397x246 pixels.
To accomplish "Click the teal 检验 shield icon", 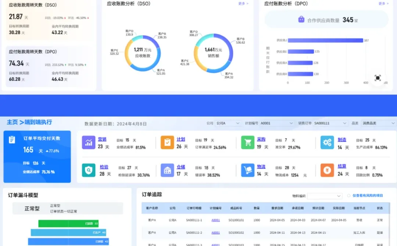I will pyautogui.click(x=88, y=170).
